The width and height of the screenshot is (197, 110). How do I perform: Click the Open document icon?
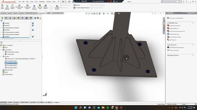69,2
